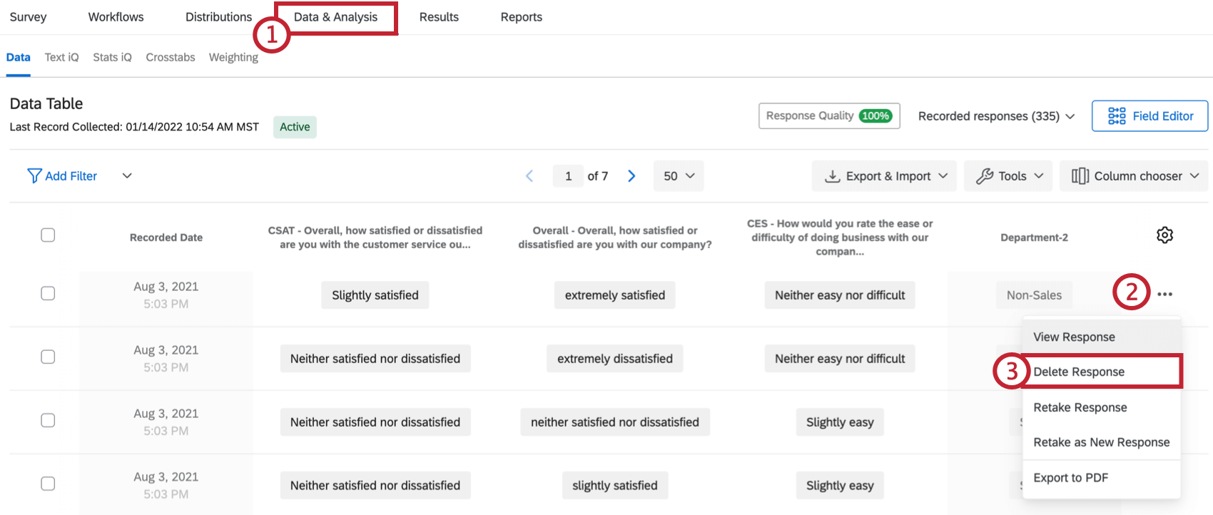Viewport: 1213px width, 515px height.
Task: Click the page number input field
Action: tap(568, 176)
